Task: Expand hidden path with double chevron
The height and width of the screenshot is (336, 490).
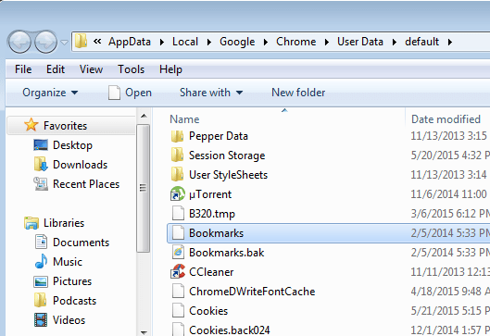Action: point(97,42)
